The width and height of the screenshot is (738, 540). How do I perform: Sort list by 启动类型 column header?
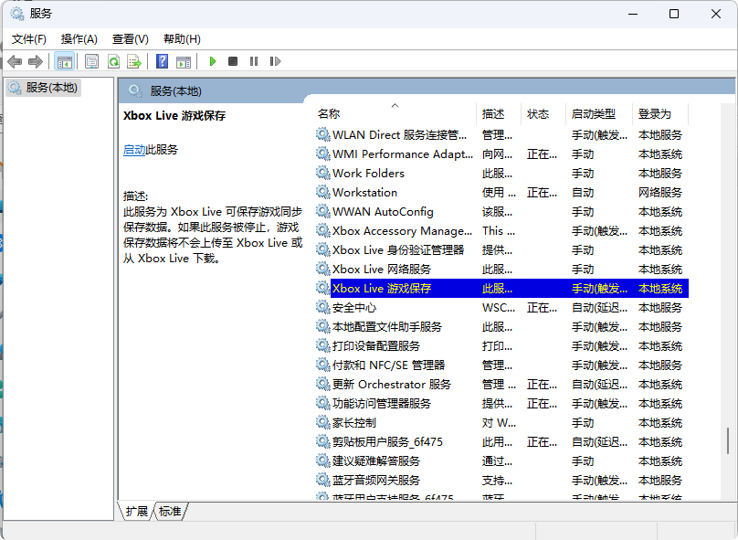593,114
